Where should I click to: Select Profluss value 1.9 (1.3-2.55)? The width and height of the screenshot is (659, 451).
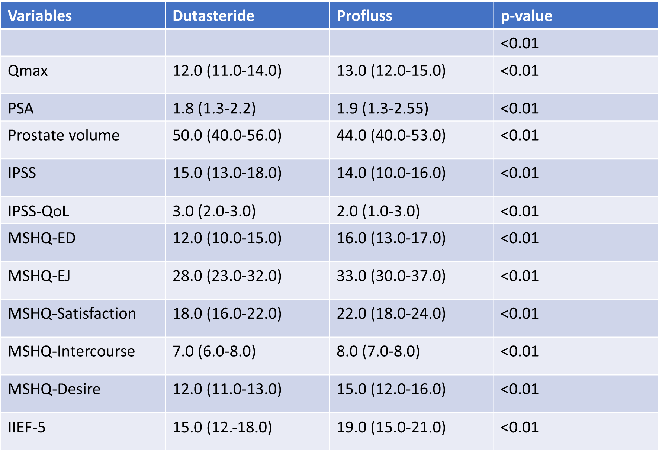pyautogui.click(x=382, y=109)
